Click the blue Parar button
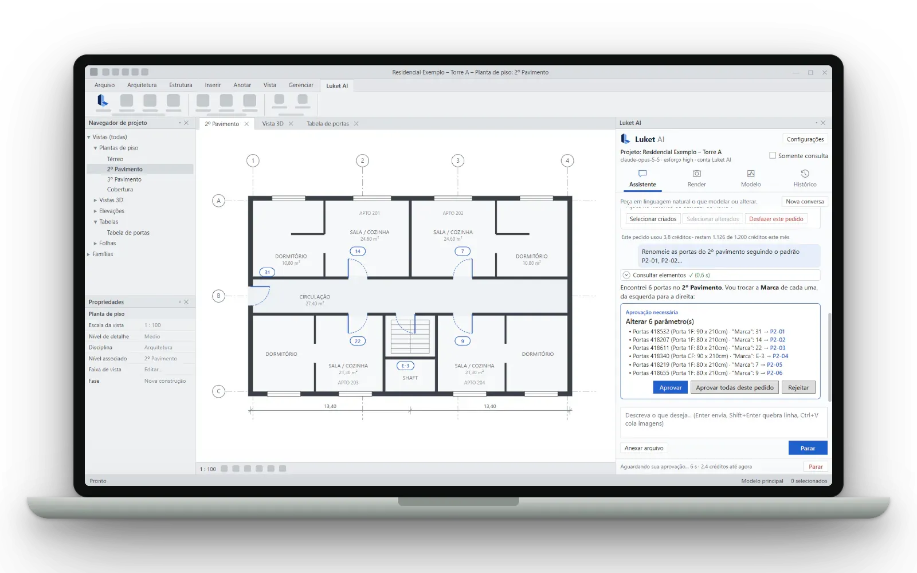 808,448
